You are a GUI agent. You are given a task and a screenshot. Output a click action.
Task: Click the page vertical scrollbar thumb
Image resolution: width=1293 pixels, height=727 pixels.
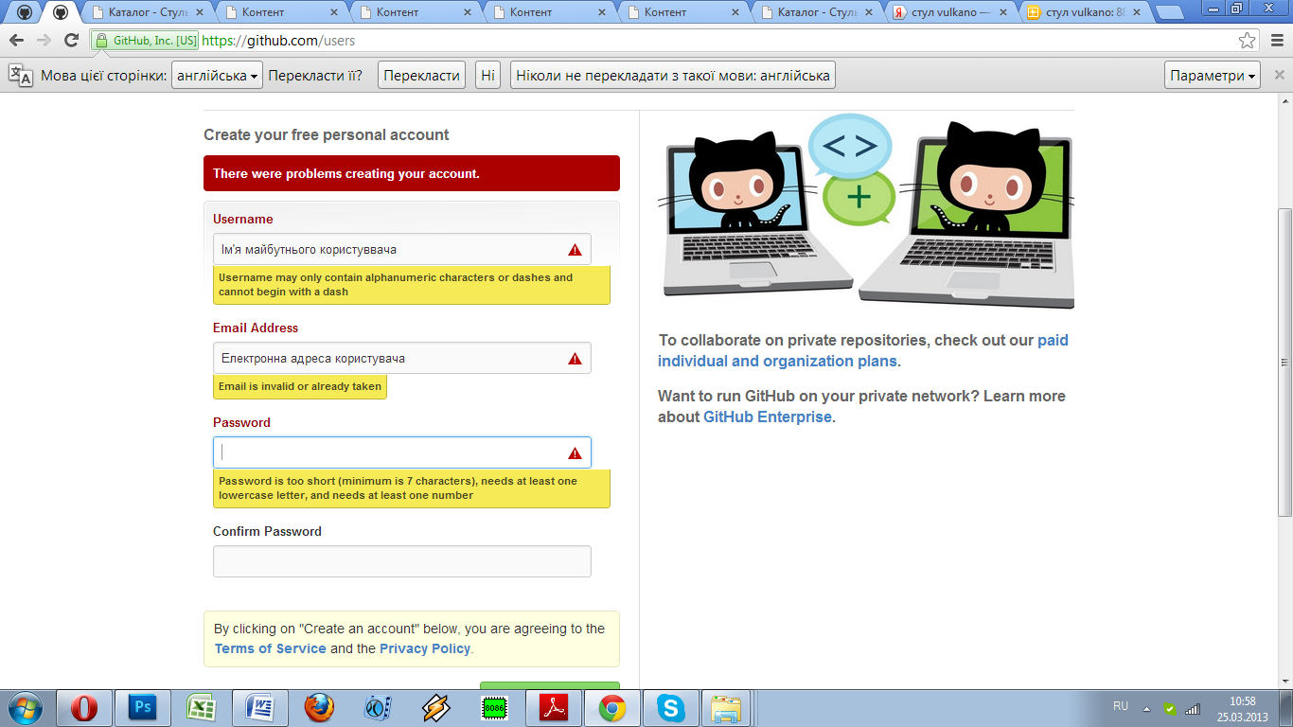click(1284, 362)
